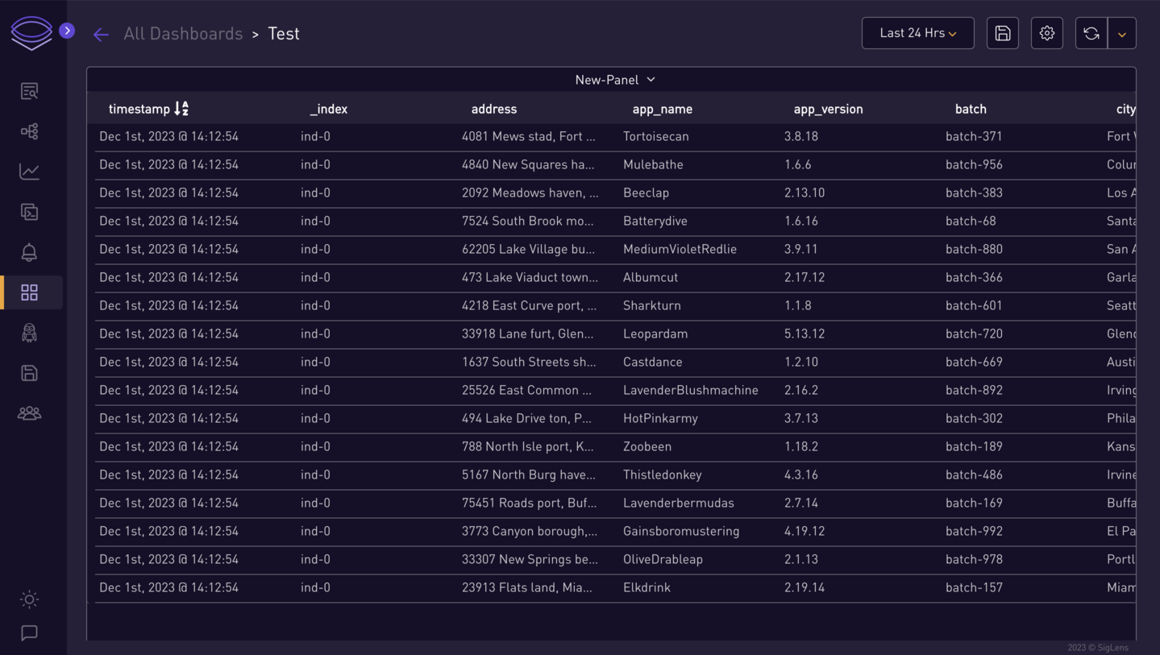The width and height of the screenshot is (1160, 655).
Task: Select the Batterydive app name cell
Action: point(655,221)
